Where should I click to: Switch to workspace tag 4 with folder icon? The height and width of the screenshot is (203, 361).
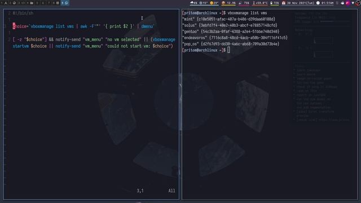click(30, 3)
